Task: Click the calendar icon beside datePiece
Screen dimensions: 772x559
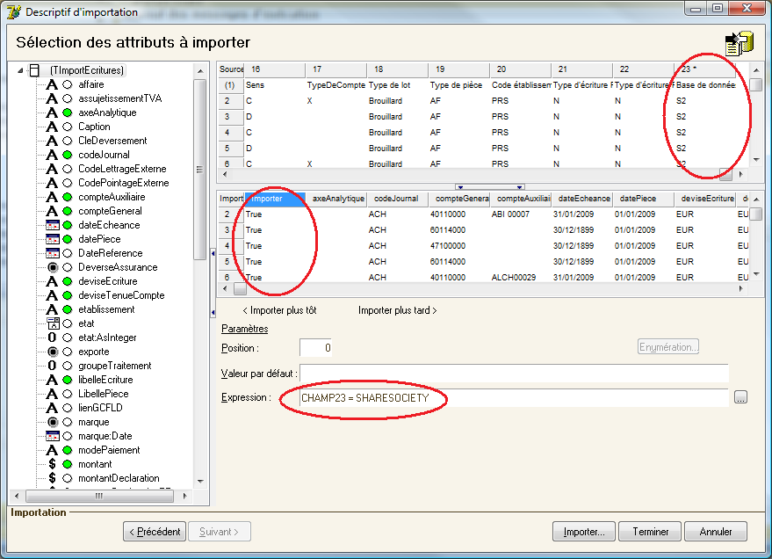Action: pos(52,239)
